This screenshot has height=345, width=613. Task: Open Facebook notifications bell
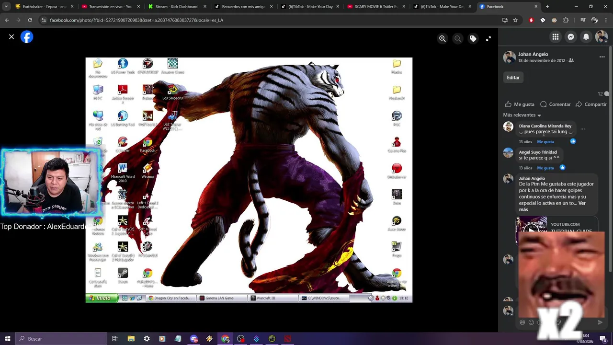pos(586,37)
